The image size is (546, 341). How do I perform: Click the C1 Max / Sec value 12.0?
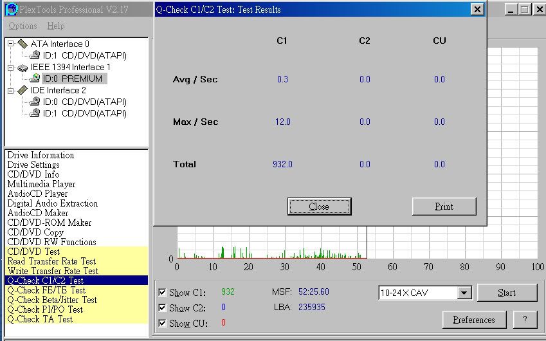coord(283,122)
